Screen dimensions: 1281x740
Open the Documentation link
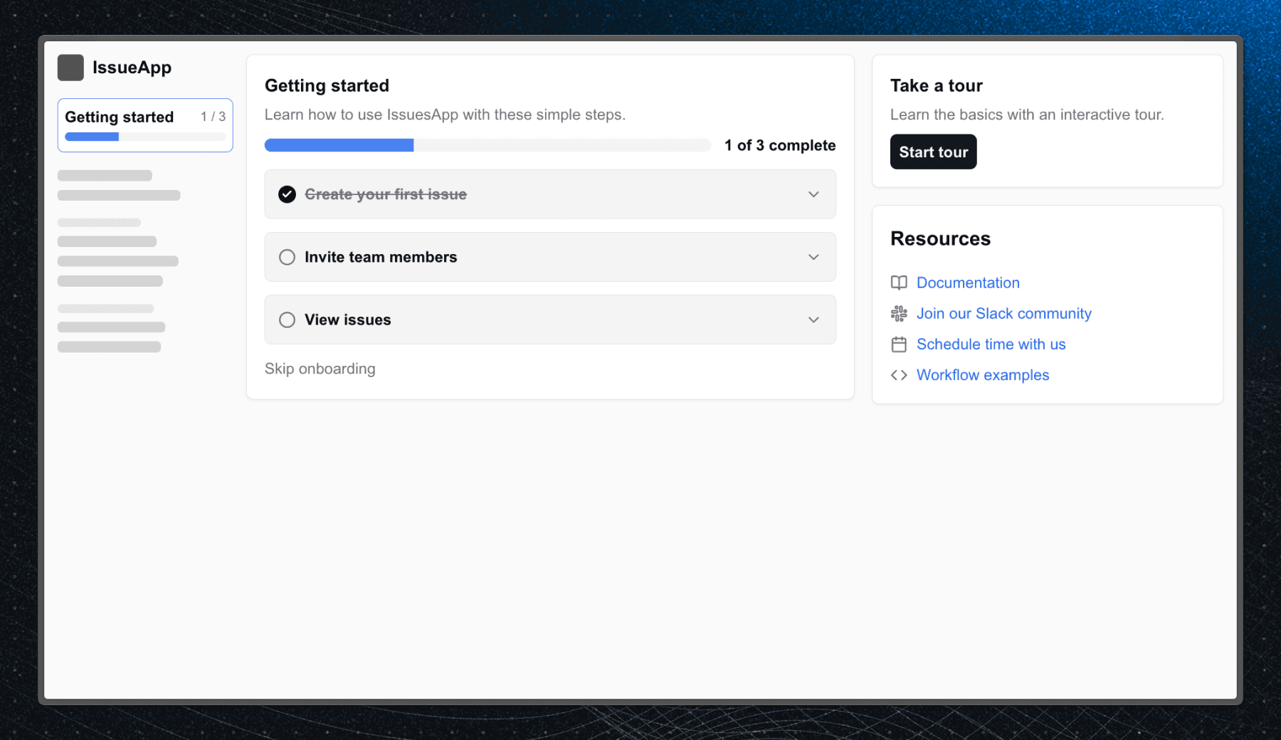click(968, 282)
